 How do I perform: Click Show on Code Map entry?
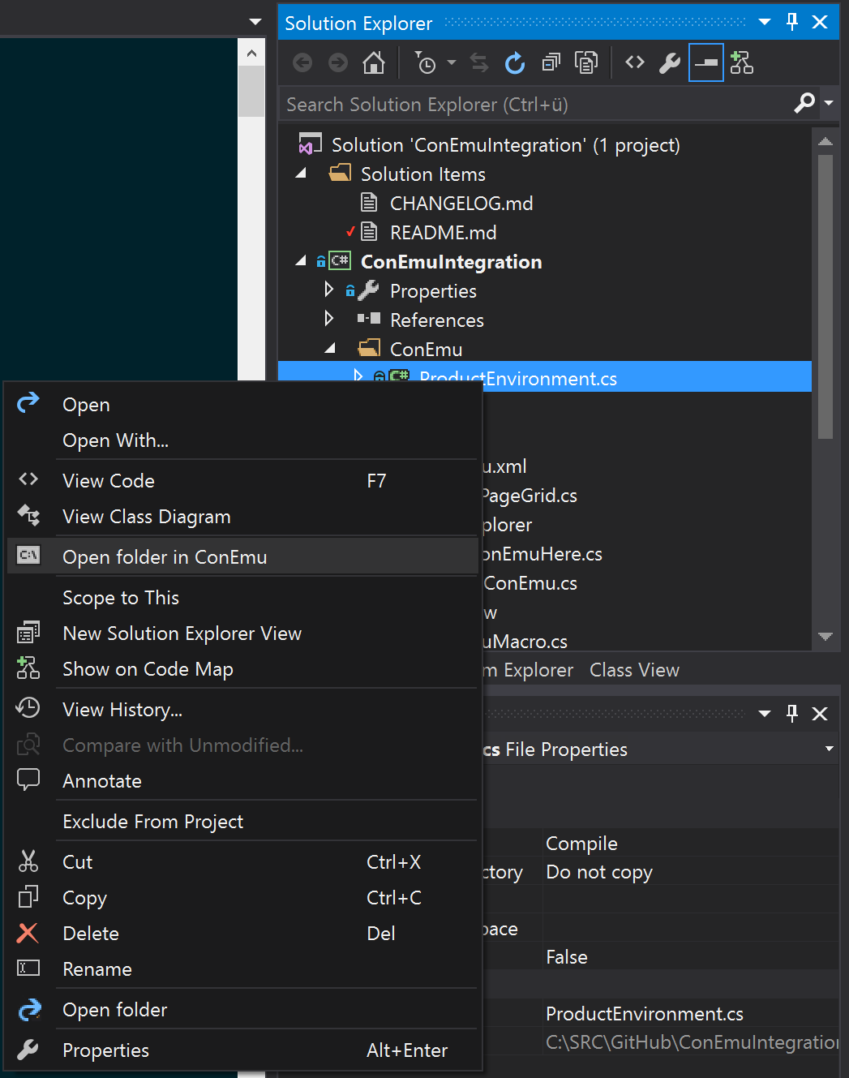coord(148,669)
